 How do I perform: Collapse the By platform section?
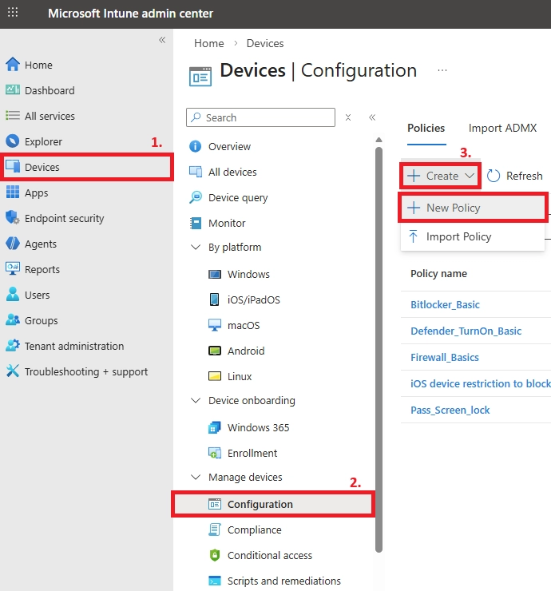pos(196,248)
